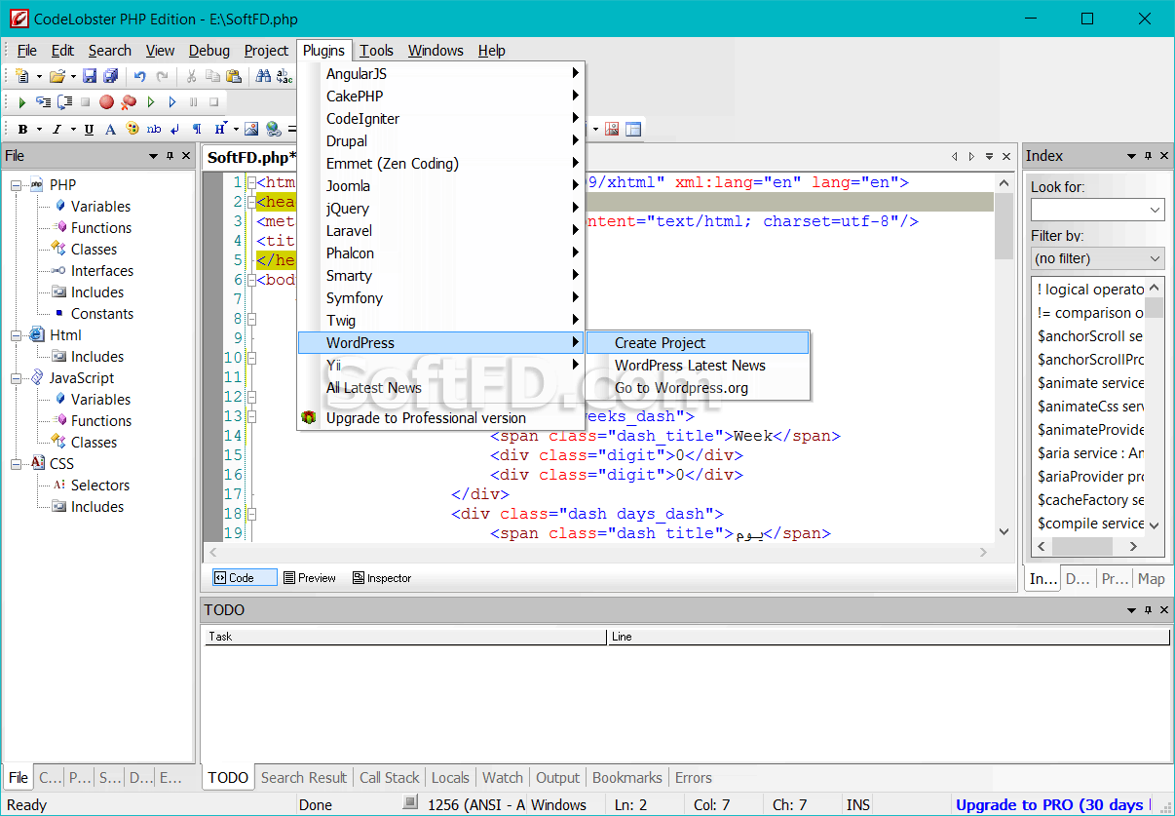Undo the last edit
Screen dimensions: 1175x816
pyautogui.click(x=140, y=76)
